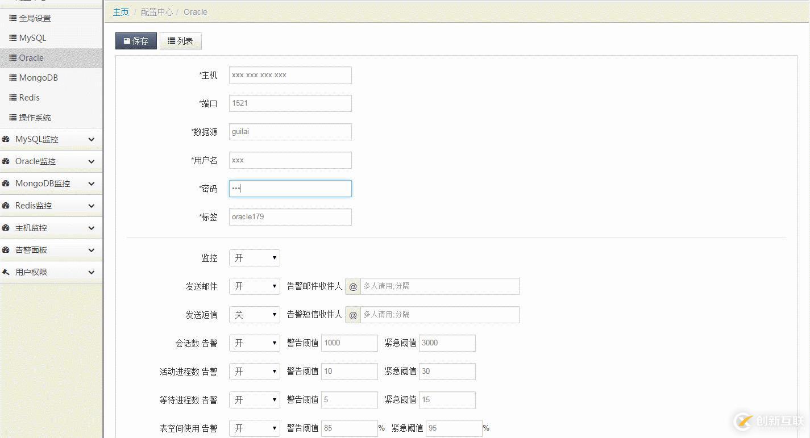
Task: Open the 发送短信 on/off dropdown
Action: [x=254, y=315]
